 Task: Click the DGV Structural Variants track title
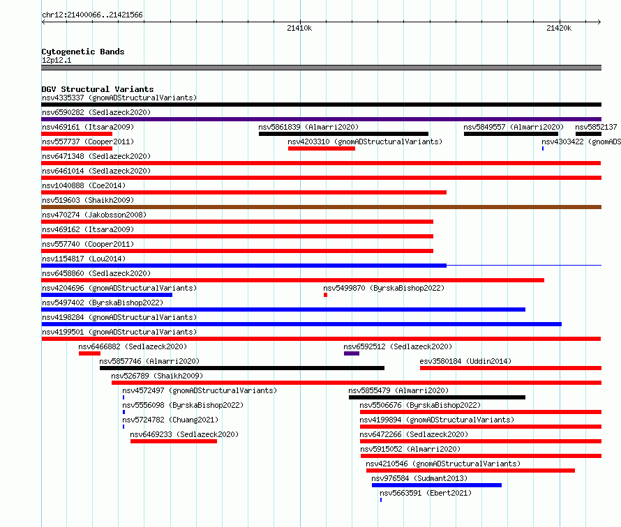tap(98, 89)
